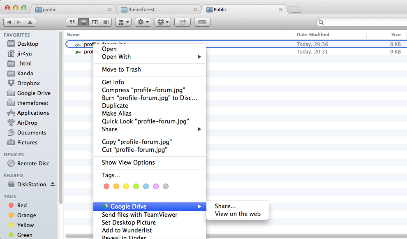The image size is (407, 239).
Task: Filter by the Orange sidebar tag
Action: (26, 216)
